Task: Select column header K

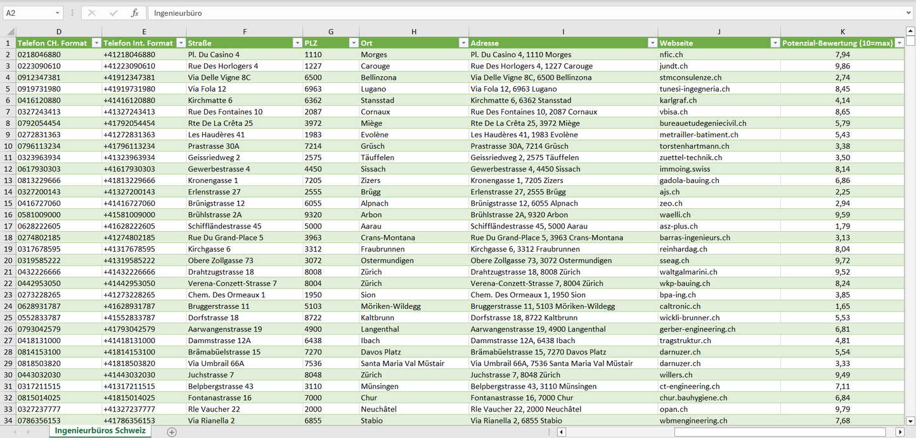Action: tap(842, 32)
